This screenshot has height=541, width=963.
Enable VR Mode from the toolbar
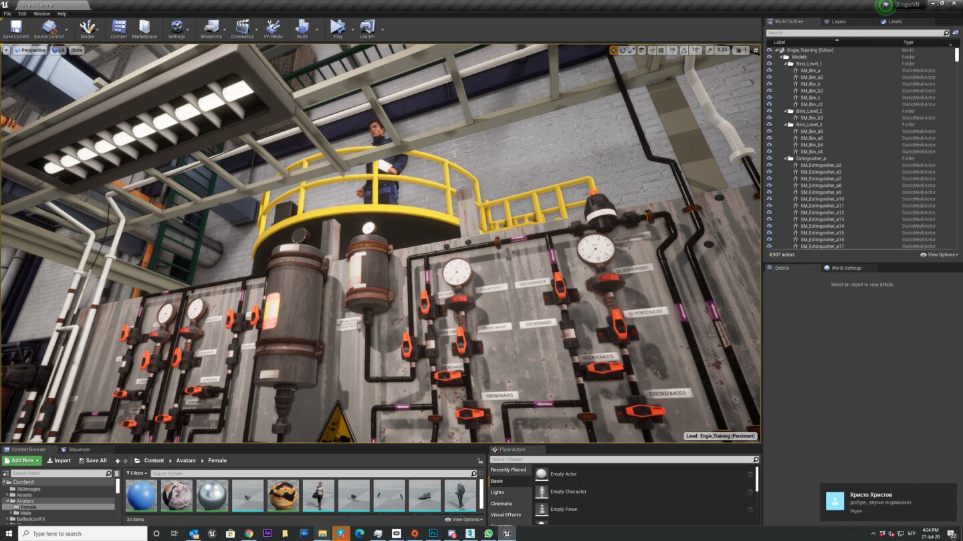(273, 29)
